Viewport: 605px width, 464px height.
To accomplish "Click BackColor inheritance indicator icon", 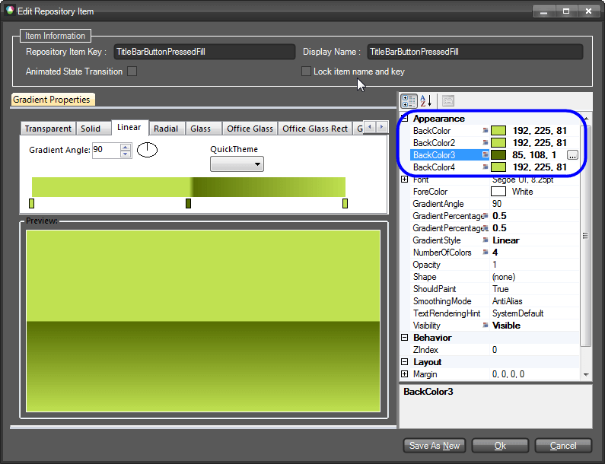I will point(485,131).
